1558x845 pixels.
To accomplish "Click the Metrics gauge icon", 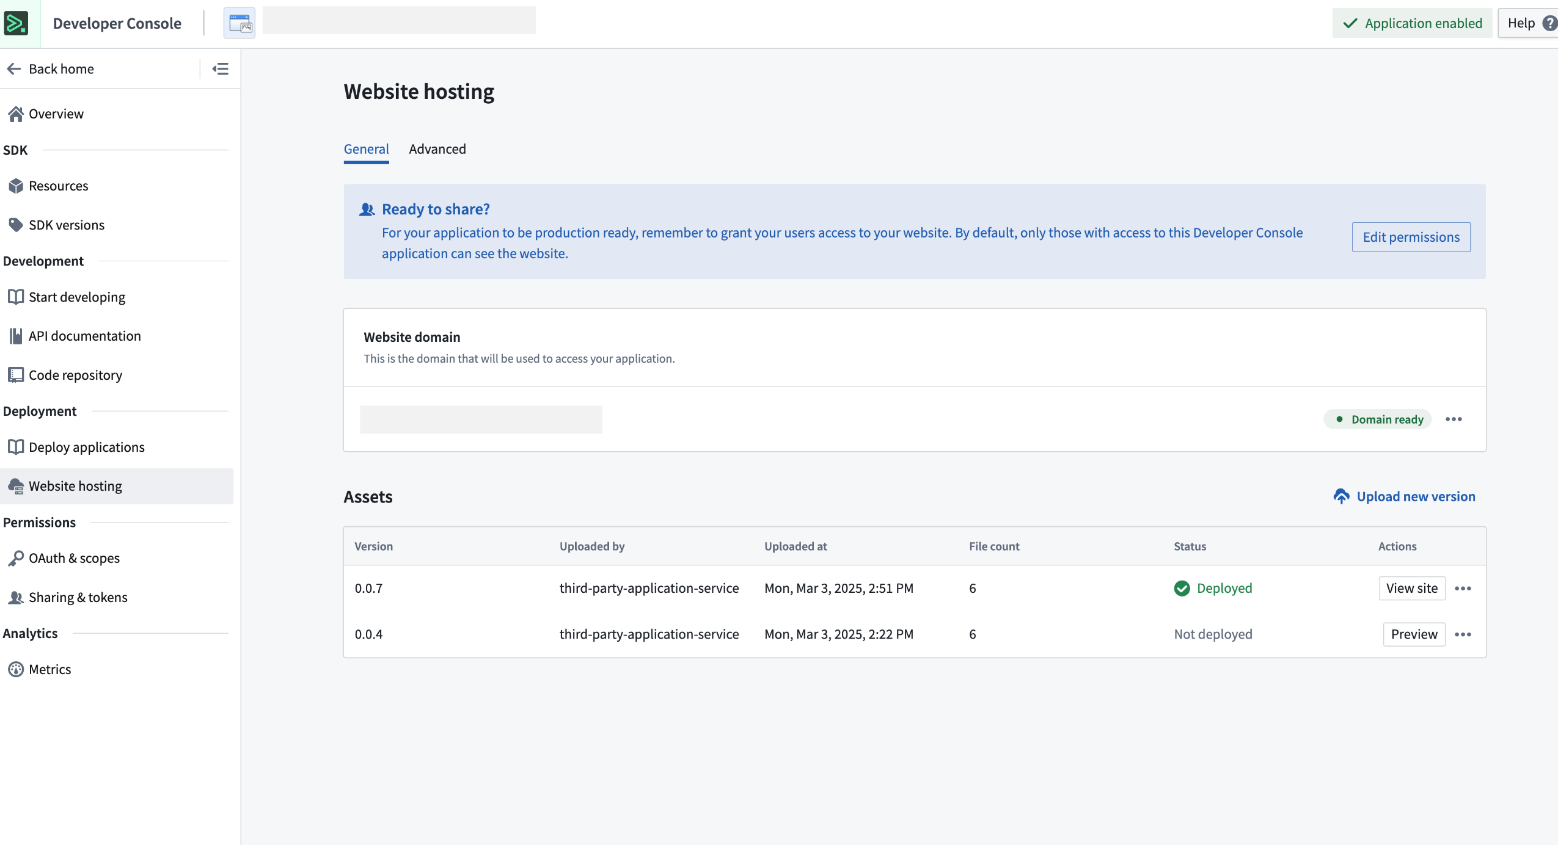I will click(16, 669).
